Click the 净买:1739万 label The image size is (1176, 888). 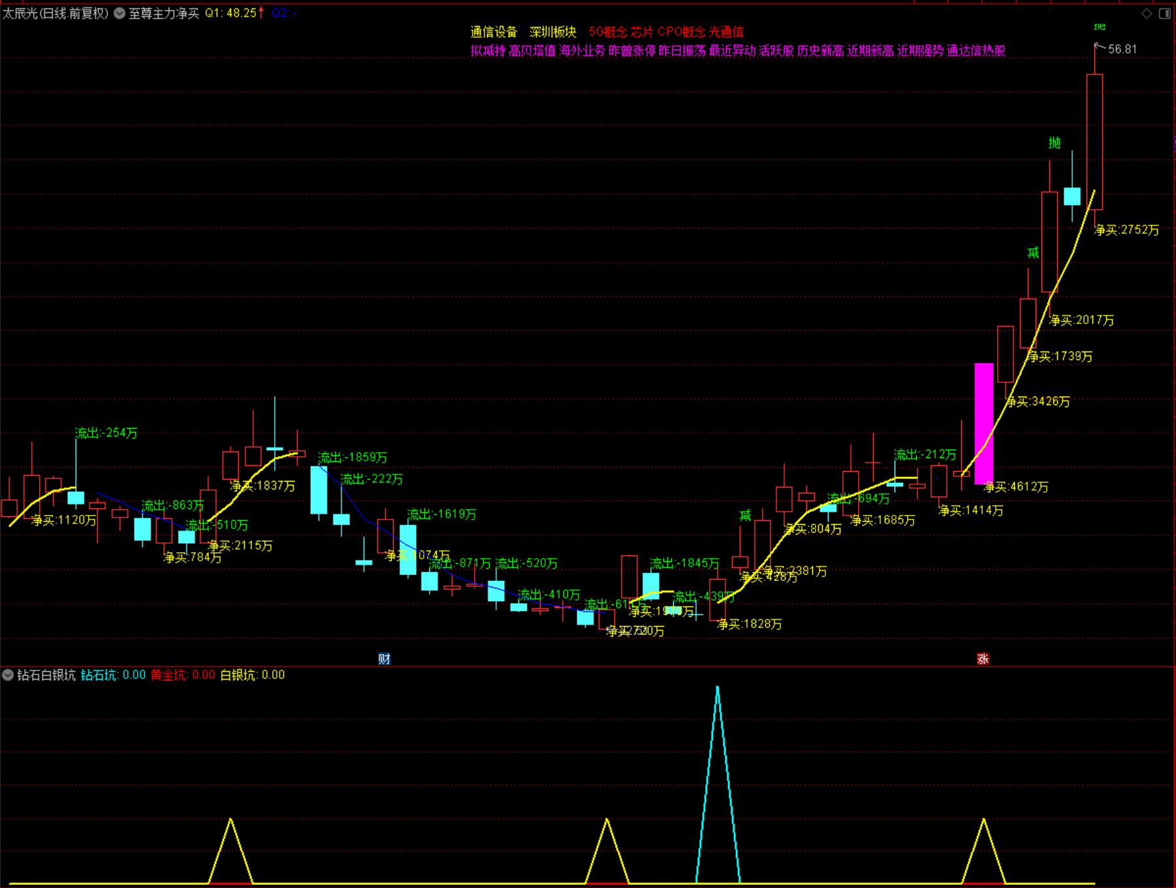[x=1060, y=357]
